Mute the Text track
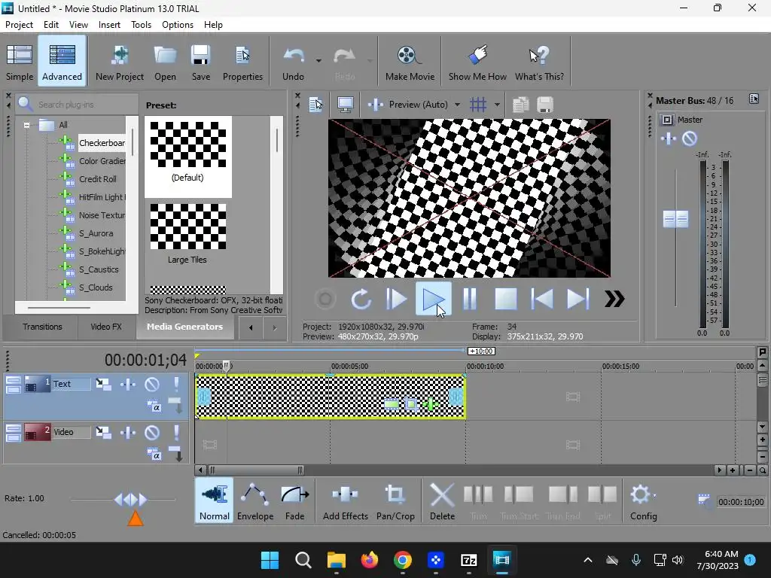Image resolution: width=771 pixels, height=578 pixels. coord(152,385)
